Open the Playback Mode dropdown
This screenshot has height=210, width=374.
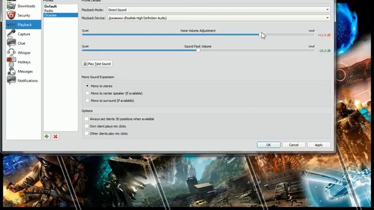[219, 10]
